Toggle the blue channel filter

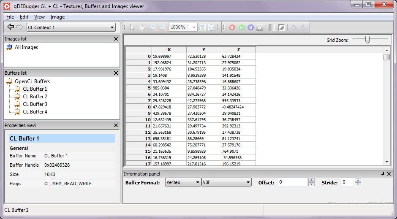250,27
